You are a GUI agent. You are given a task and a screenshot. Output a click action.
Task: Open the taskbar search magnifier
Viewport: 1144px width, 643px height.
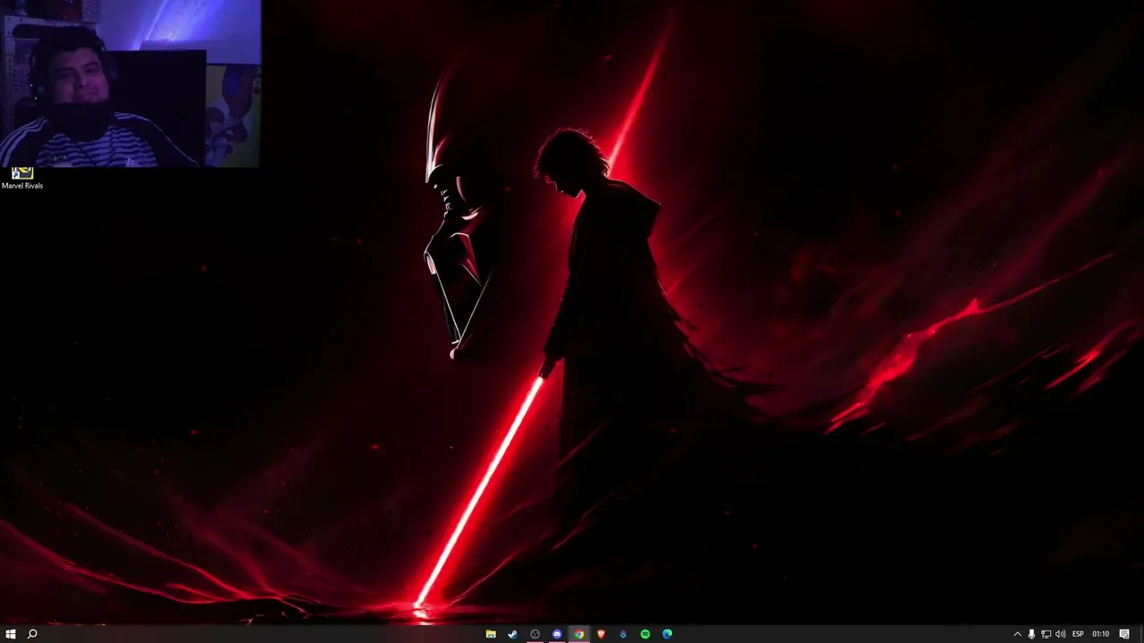pyautogui.click(x=32, y=634)
